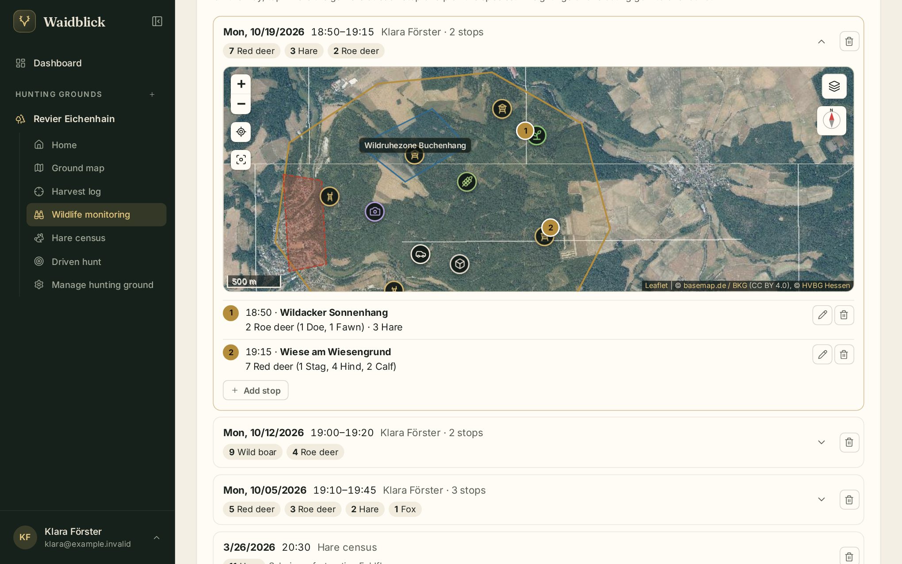
Task: Click the 7 Red deer tag
Action: pos(252,51)
